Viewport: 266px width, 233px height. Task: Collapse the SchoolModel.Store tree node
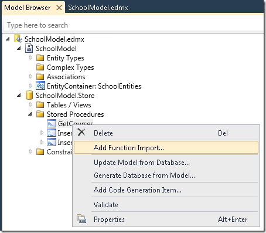click(x=19, y=95)
